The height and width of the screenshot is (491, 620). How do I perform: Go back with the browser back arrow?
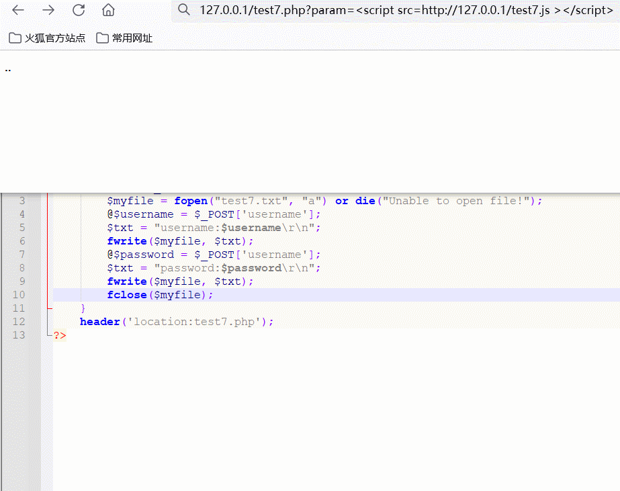coord(18,10)
